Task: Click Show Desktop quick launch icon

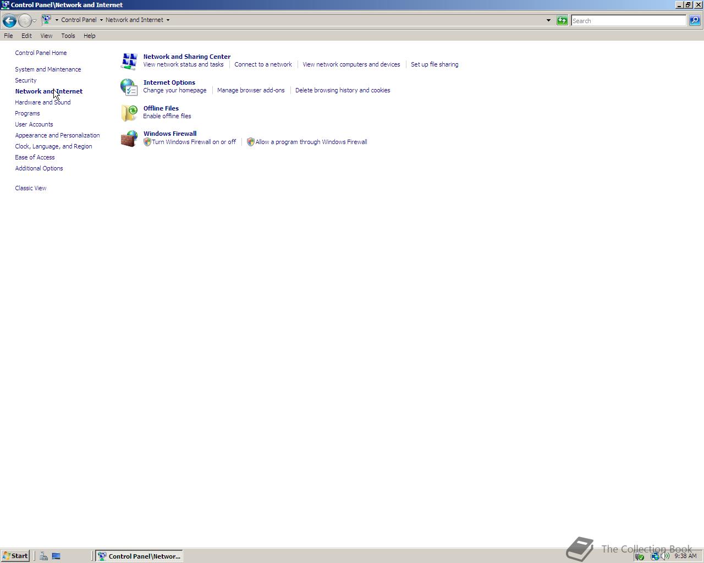Action: point(56,556)
